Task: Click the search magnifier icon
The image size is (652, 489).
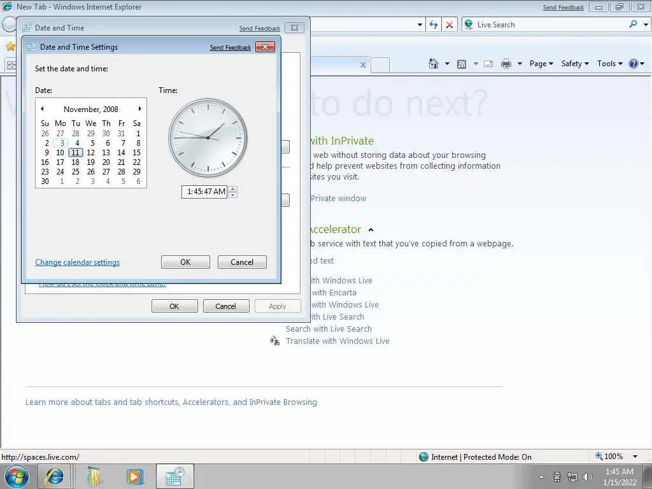Action: click(633, 25)
